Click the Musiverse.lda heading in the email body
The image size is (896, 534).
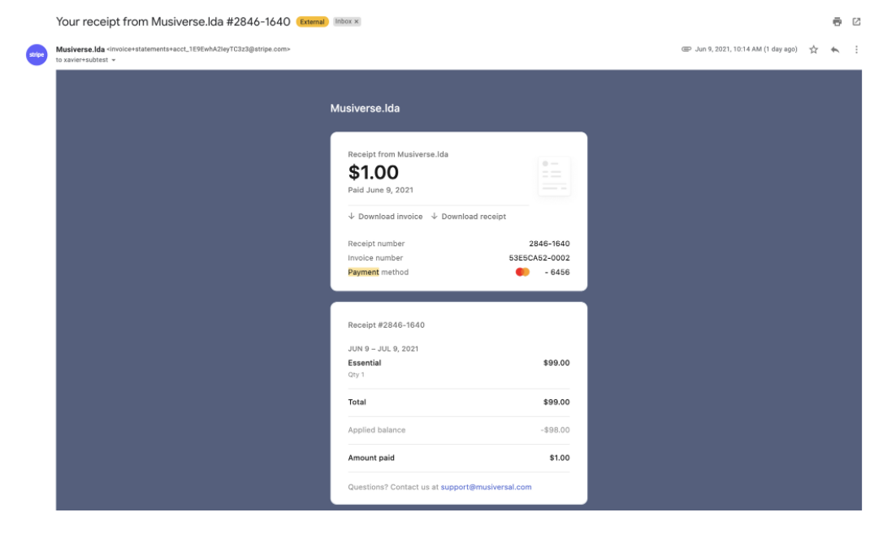[365, 109]
